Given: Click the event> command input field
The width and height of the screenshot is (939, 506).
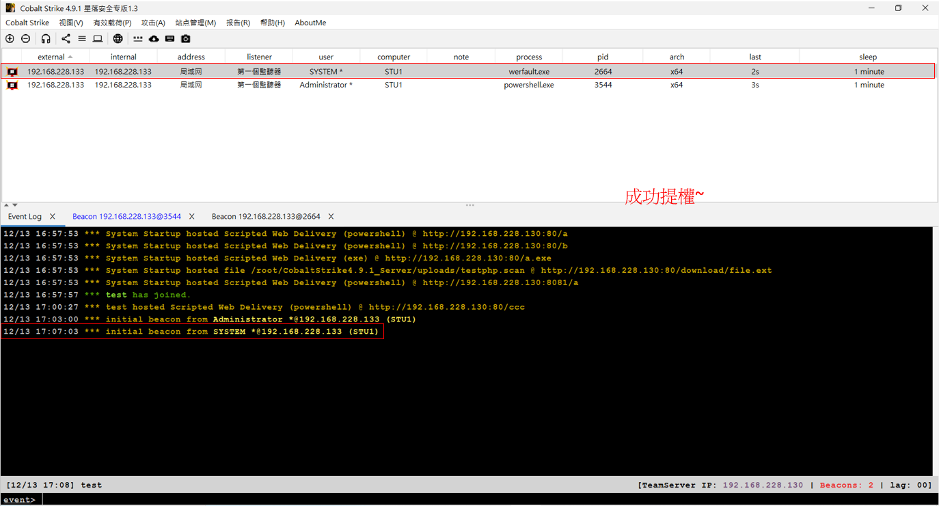Looking at the screenshot, I should click(489, 500).
